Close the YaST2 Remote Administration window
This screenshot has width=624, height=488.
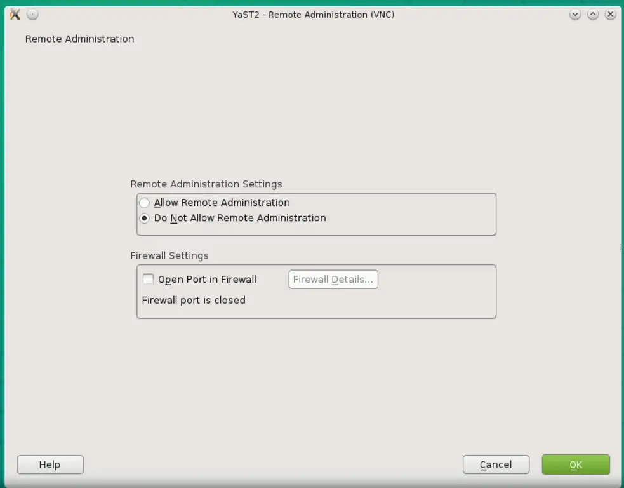(611, 15)
